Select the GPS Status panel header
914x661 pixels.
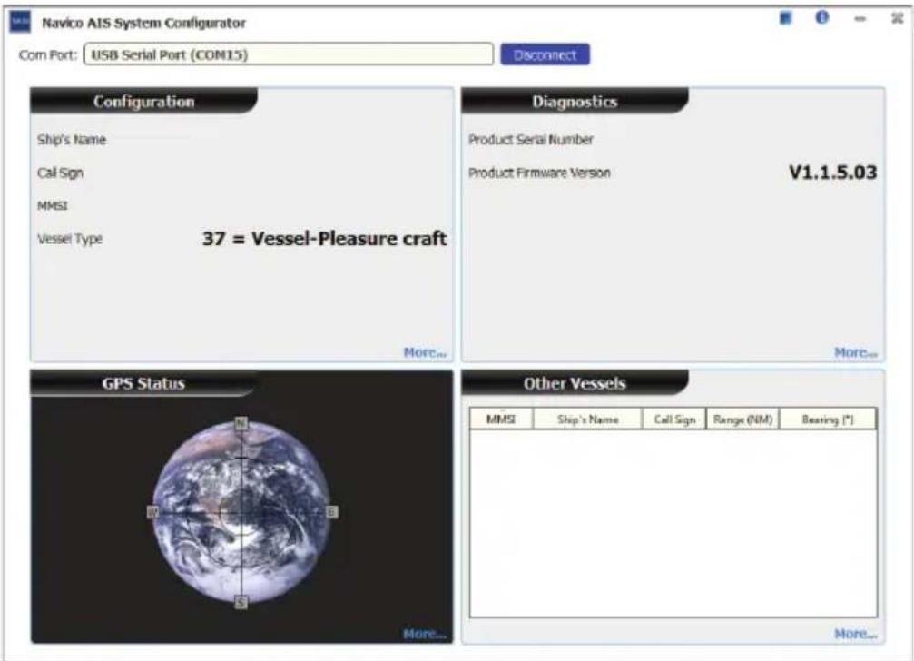tap(143, 383)
